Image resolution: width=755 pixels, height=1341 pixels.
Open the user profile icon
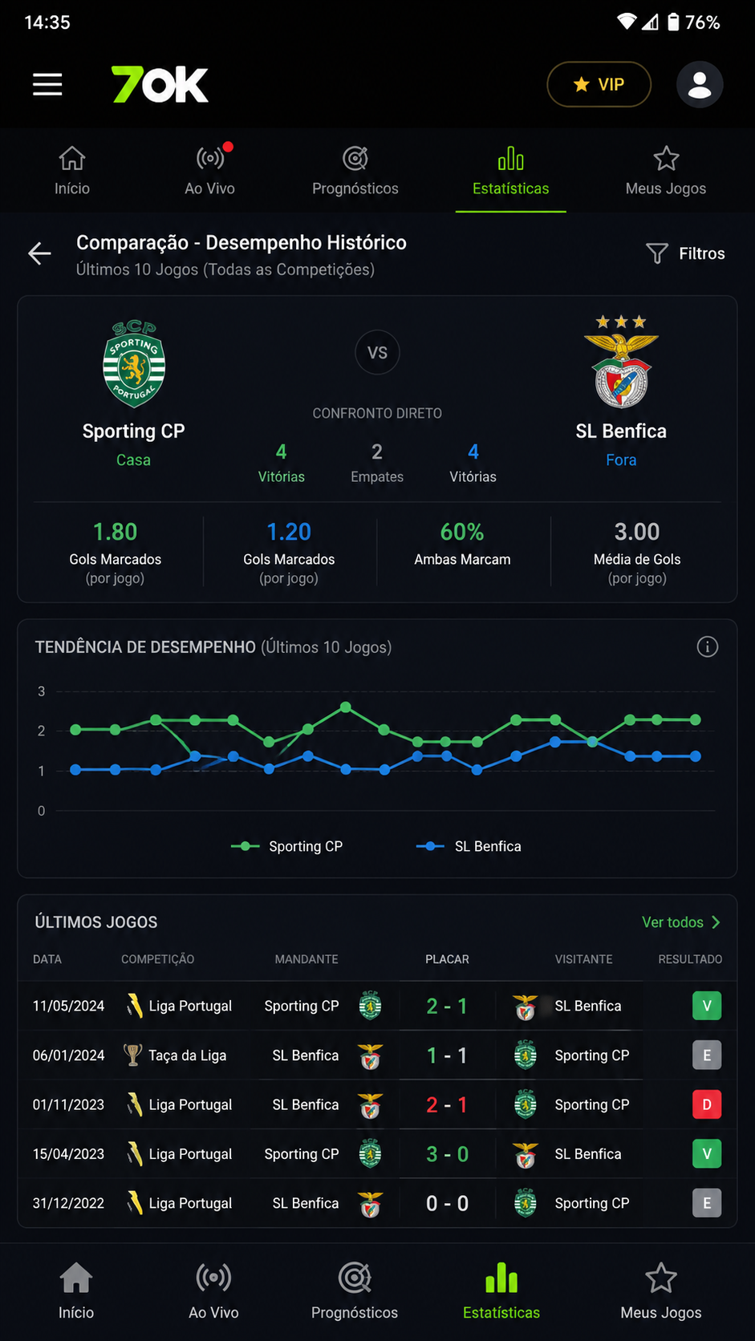(700, 84)
